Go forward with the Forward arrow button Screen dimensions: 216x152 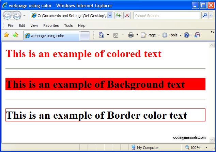point(17,15)
